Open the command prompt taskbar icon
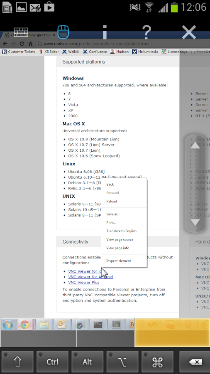The image size is (210, 374). pyautogui.click(x=98, y=325)
